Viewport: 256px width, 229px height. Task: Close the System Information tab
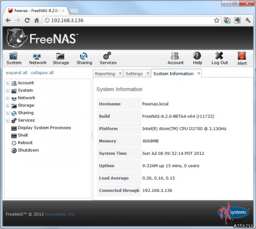click(198, 73)
